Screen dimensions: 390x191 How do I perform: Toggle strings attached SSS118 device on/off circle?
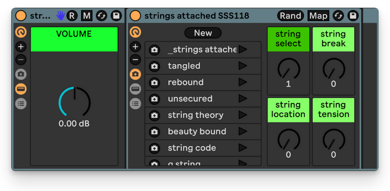[135, 16]
